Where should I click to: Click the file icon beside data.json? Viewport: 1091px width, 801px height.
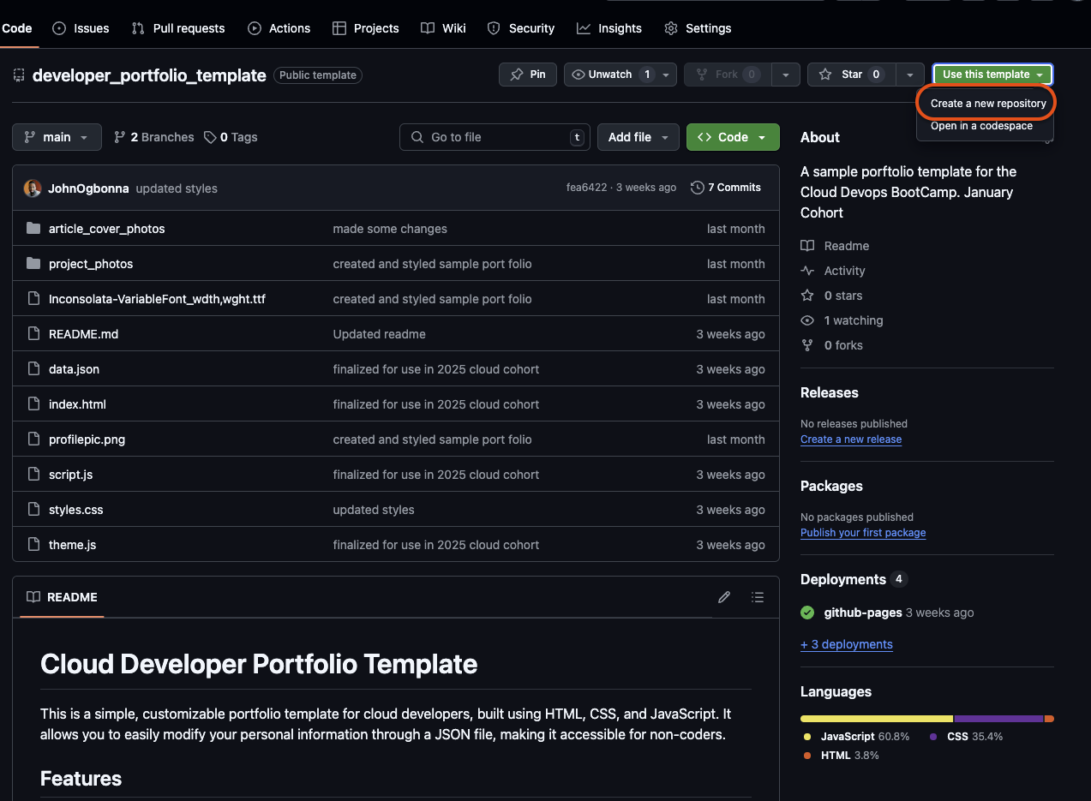click(x=33, y=369)
